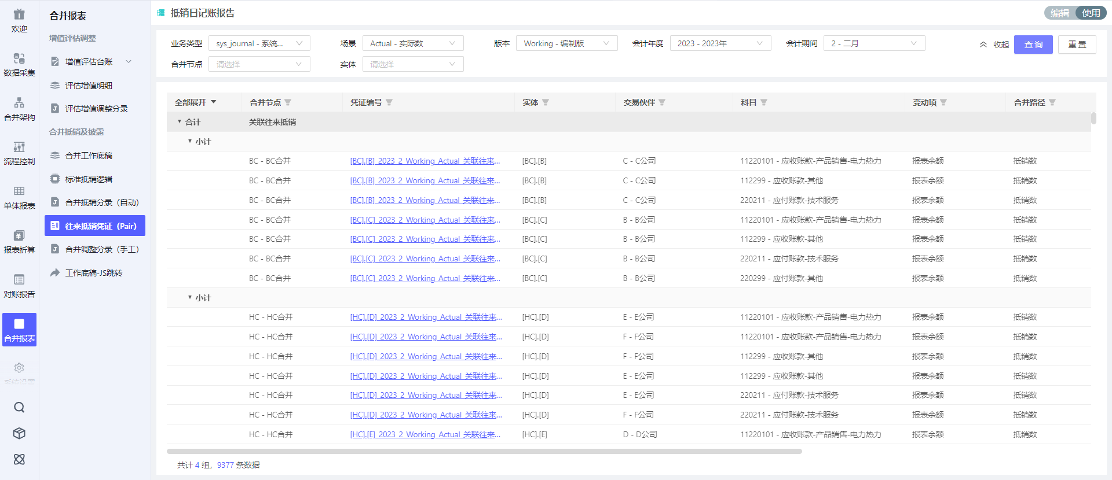Open the 合并节点 select dropdown
The image size is (1112, 480).
coord(259,64)
